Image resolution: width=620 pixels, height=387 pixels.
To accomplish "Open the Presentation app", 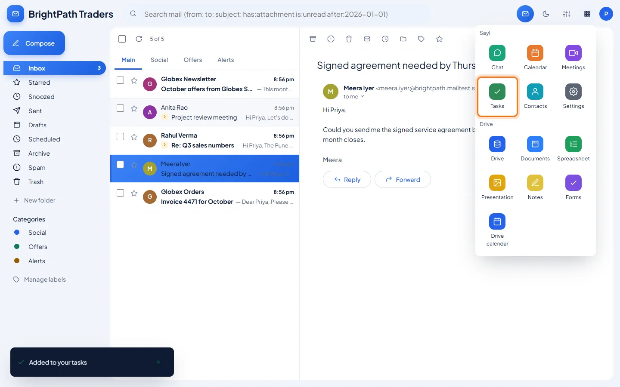I will click(497, 187).
